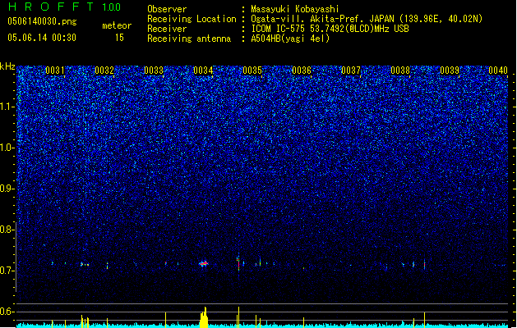Click the meteor count value 15
The width and height of the screenshot is (517, 328).
[x=119, y=38]
